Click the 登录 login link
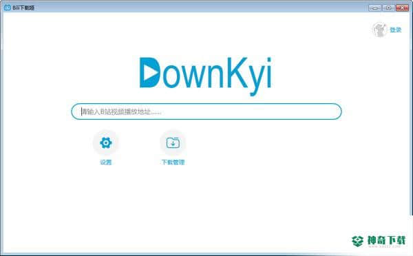This screenshot has height=256, width=413. click(395, 30)
